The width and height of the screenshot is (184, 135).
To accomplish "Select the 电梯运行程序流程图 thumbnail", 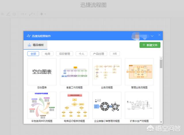I will [x=74, y=105].
